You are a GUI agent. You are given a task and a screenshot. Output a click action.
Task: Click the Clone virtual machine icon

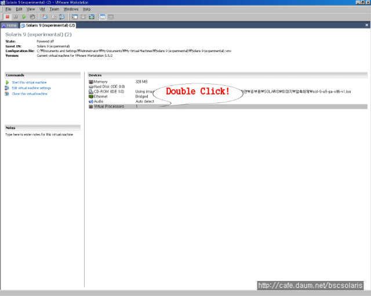(7, 94)
